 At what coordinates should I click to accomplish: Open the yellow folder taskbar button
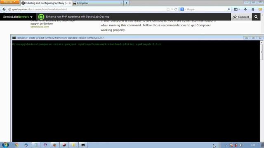[x=73, y=145]
